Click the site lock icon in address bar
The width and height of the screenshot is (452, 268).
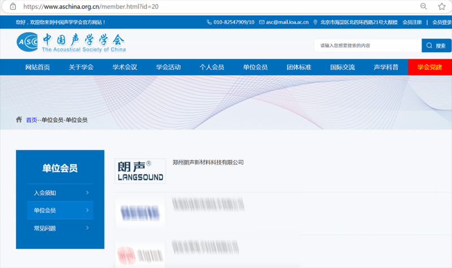pyautogui.click(x=12, y=6)
